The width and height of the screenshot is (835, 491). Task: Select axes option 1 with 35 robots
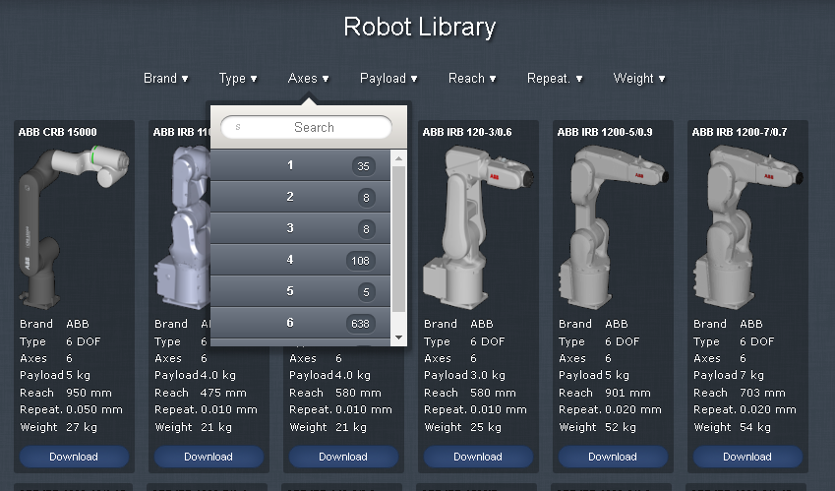coord(300,165)
